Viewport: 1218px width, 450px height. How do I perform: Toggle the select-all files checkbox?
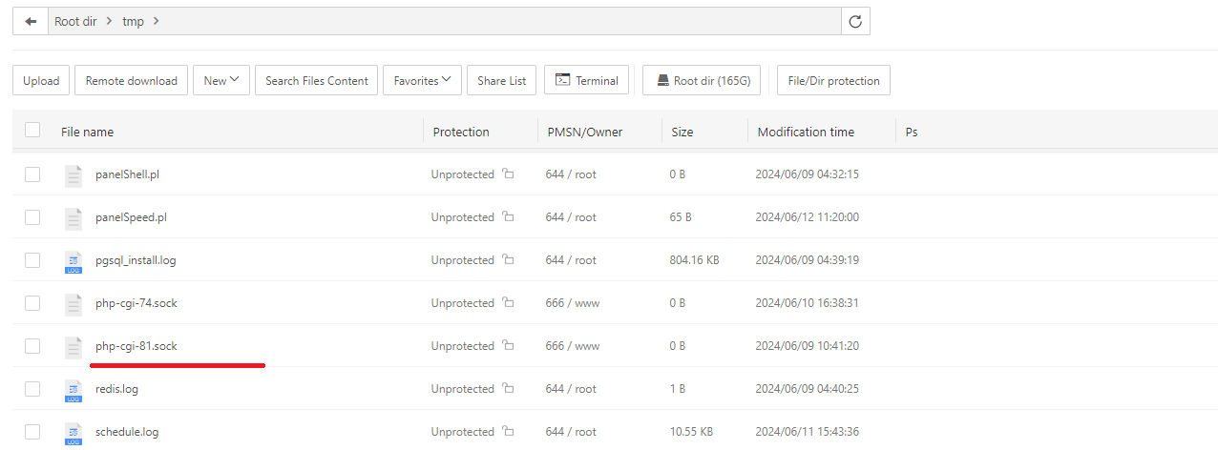(x=32, y=131)
